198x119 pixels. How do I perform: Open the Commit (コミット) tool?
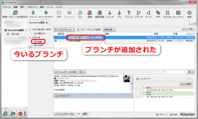click(33, 14)
